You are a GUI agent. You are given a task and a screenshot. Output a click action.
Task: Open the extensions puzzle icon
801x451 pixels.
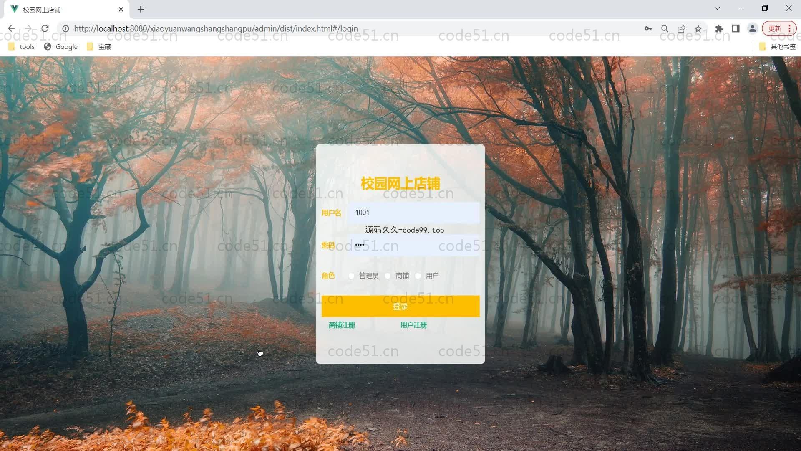(x=719, y=28)
